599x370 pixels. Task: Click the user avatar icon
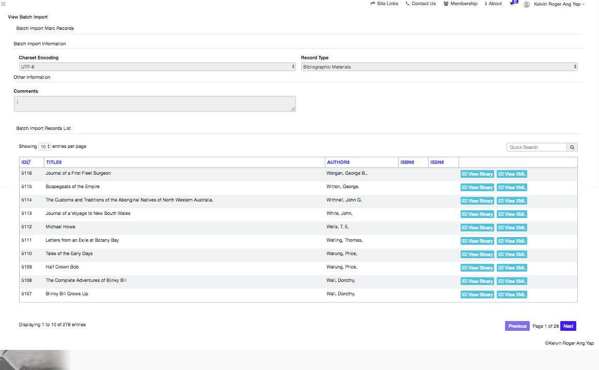(x=526, y=4)
